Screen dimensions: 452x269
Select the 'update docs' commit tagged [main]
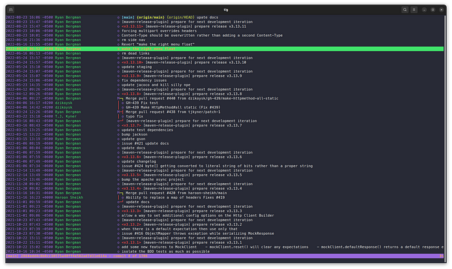click(207, 17)
